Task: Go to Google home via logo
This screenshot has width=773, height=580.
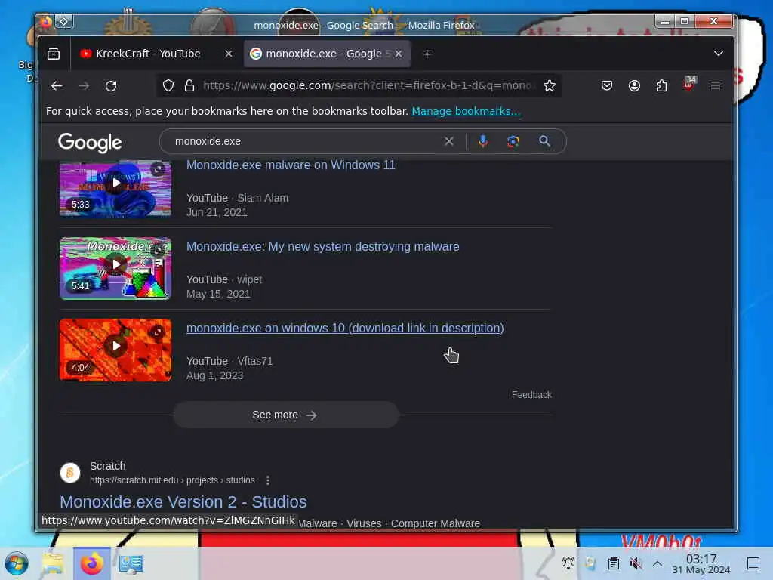Action: [90, 143]
